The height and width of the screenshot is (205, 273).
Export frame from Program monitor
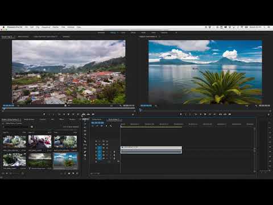230,114
